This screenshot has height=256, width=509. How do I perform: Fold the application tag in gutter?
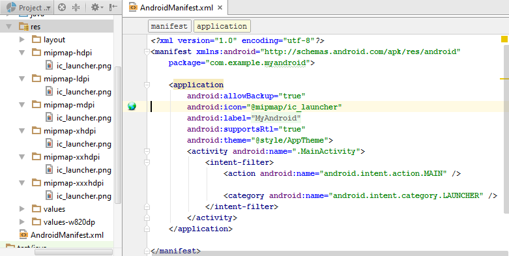(147, 85)
